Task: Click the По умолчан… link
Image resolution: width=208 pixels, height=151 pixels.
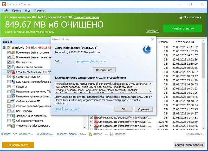Action: pyautogui.click(x=44, y=134)
